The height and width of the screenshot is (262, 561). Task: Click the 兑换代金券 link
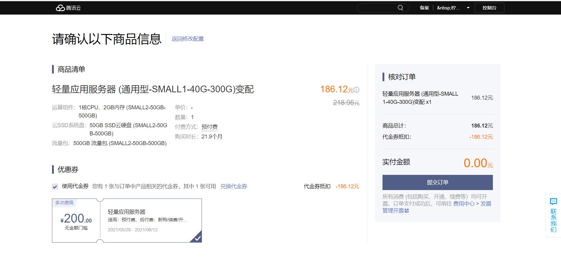pyautogui.click(x=234, y=186)
